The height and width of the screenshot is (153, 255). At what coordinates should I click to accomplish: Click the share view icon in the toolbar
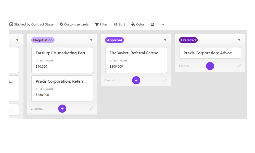[152, 24]
